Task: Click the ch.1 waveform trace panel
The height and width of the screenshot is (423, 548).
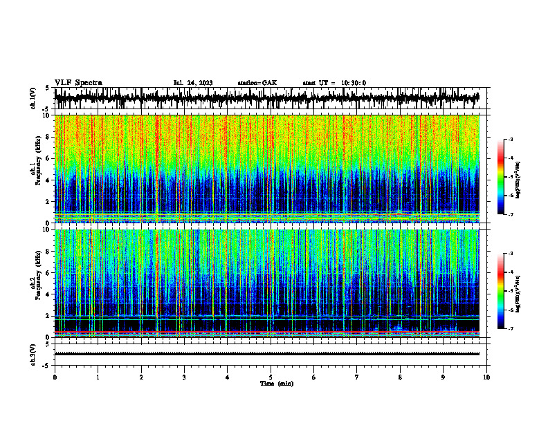Action: click(x=271, y=98)
